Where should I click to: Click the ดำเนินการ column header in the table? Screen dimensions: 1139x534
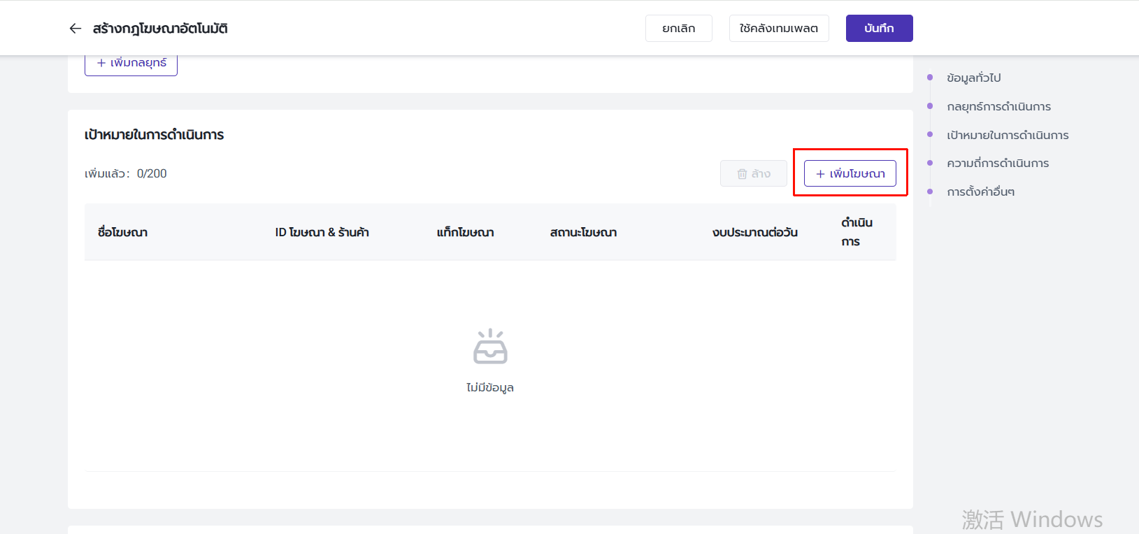tap(856, 232)
